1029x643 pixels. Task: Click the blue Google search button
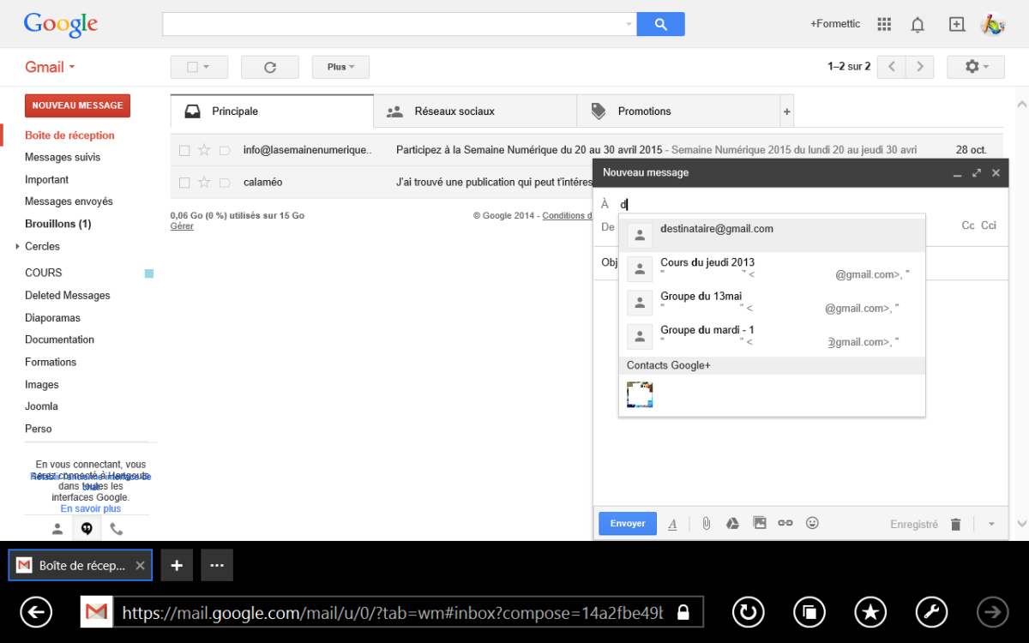tap(661, 24)
